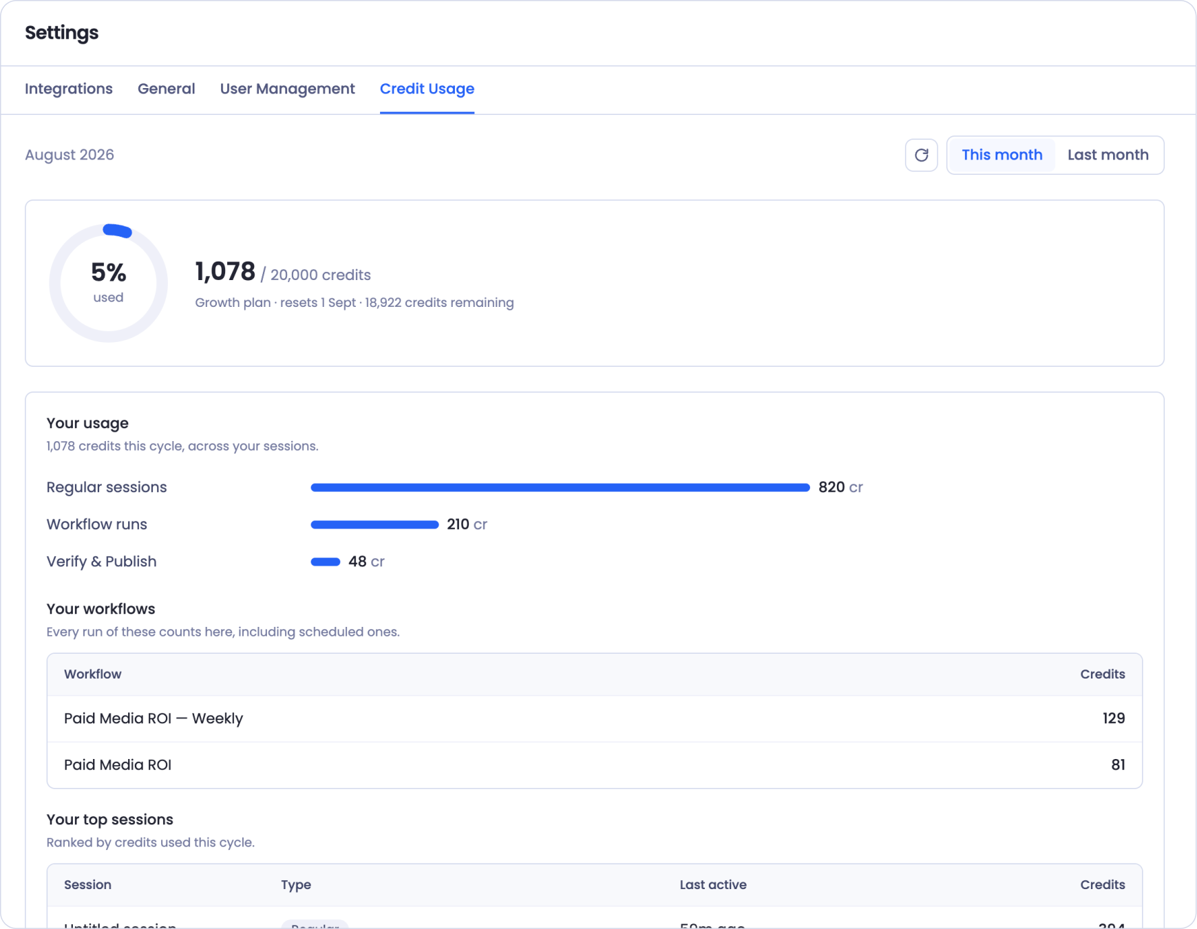Click the Settings page title

pyautogui.click(x=62, y=32)
